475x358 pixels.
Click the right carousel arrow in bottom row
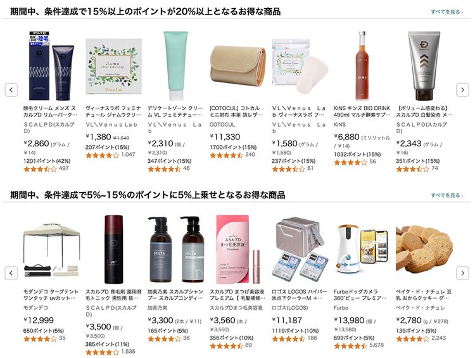click(462, 273)
